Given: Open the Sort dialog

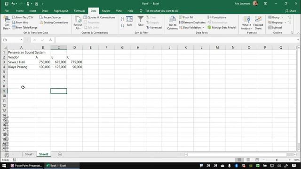Looking at the screenshot, I should (129, 22).
